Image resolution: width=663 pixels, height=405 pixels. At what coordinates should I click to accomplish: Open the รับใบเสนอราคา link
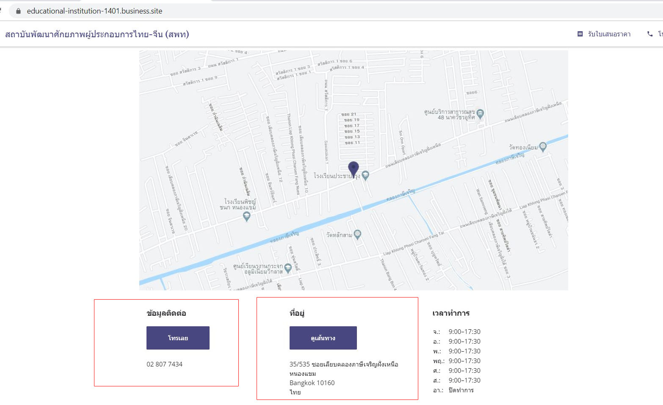[x=609, y=34]
